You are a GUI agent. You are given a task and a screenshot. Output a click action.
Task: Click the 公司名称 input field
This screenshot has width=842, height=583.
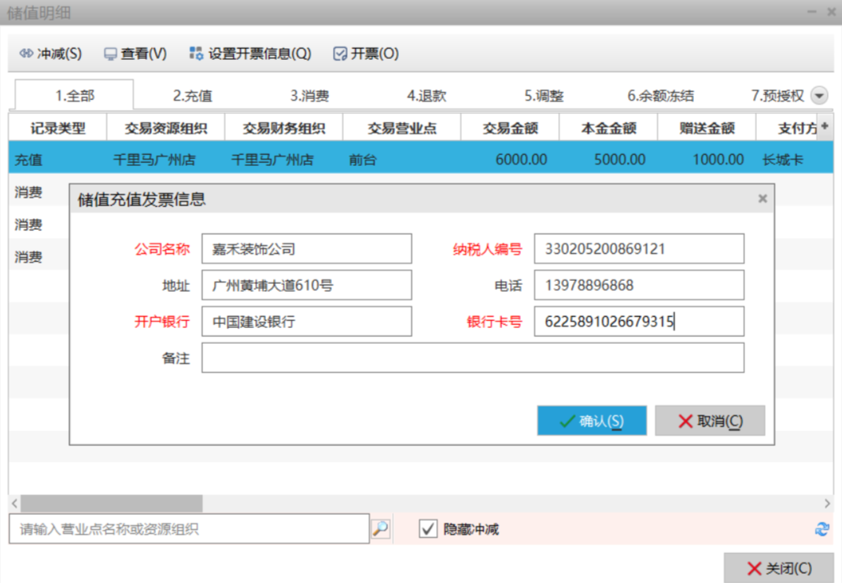(x=306, y=249)
